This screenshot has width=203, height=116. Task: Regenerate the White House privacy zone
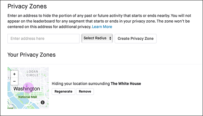click(x=63, y=92)
